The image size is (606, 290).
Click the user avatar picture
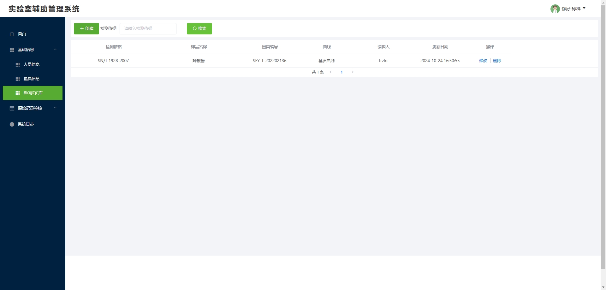coord(555,9)
